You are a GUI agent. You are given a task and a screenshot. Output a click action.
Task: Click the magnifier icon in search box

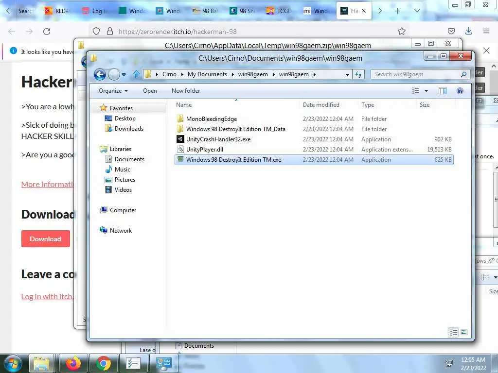point(463,74)
